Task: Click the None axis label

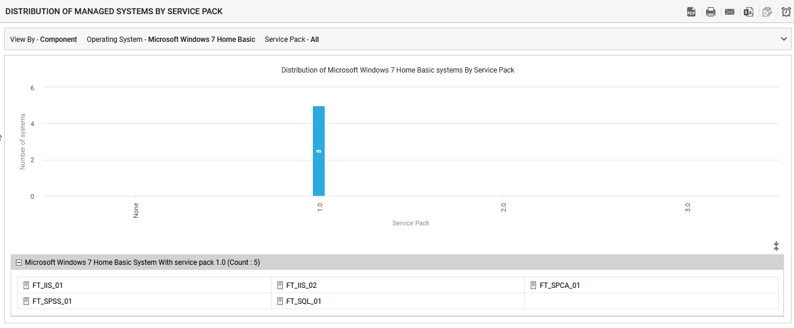Action: [136, 211]
